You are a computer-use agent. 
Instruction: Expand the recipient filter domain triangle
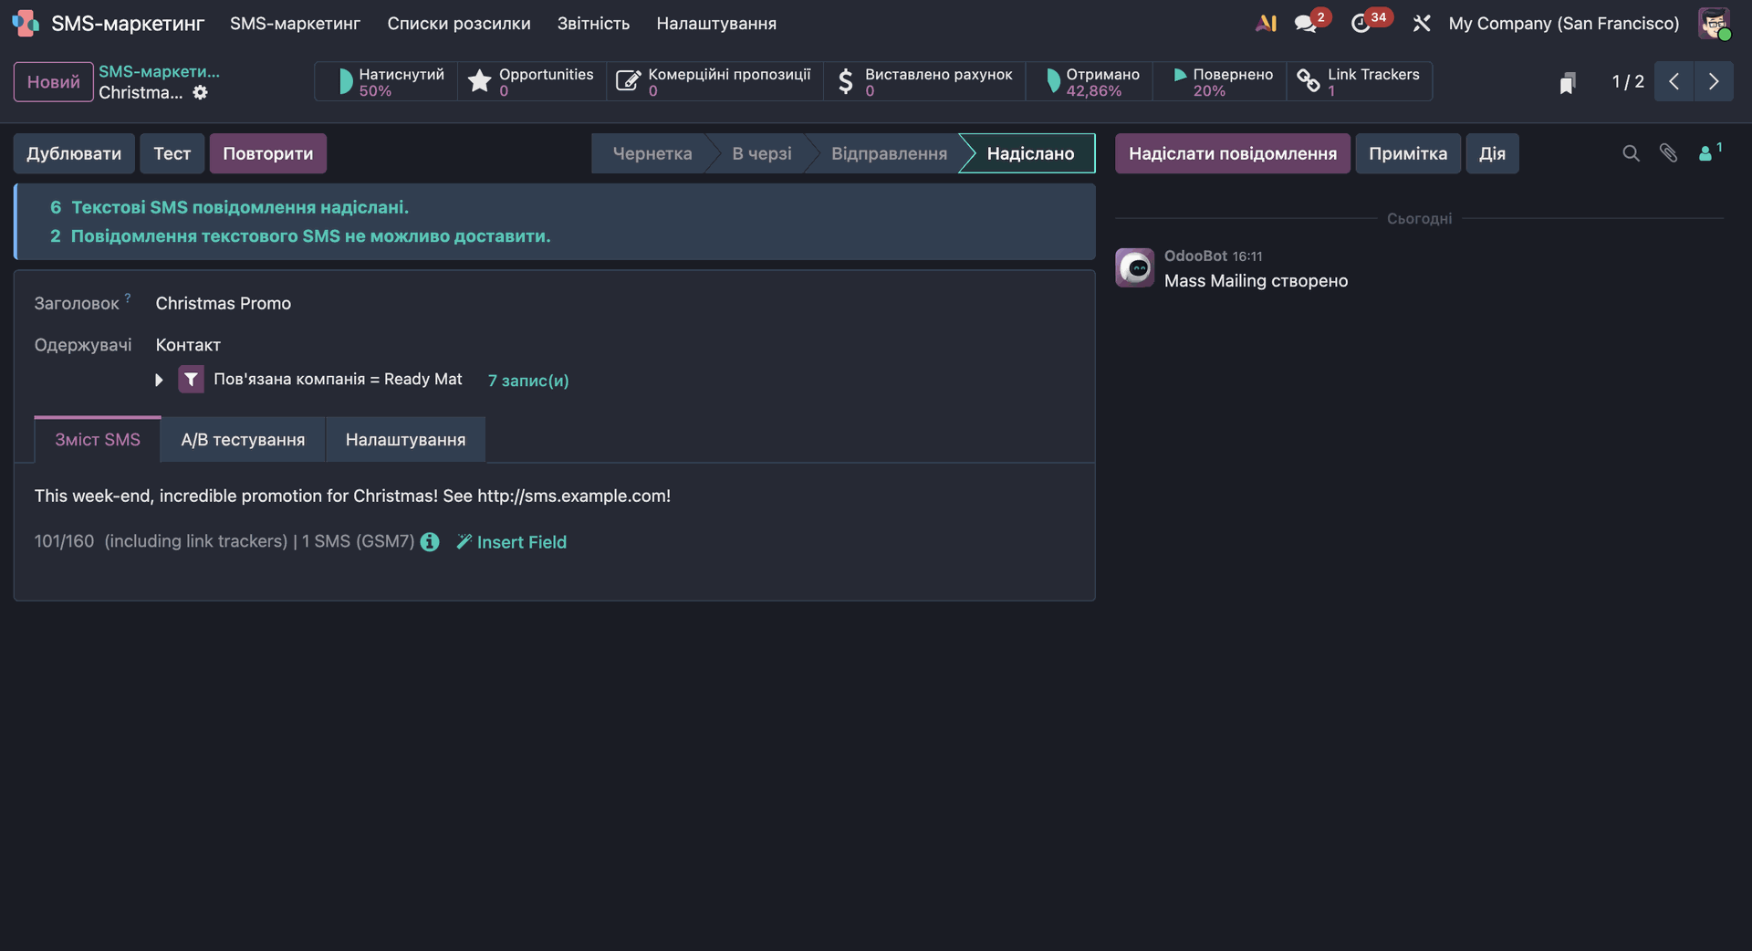coord(159,380)
